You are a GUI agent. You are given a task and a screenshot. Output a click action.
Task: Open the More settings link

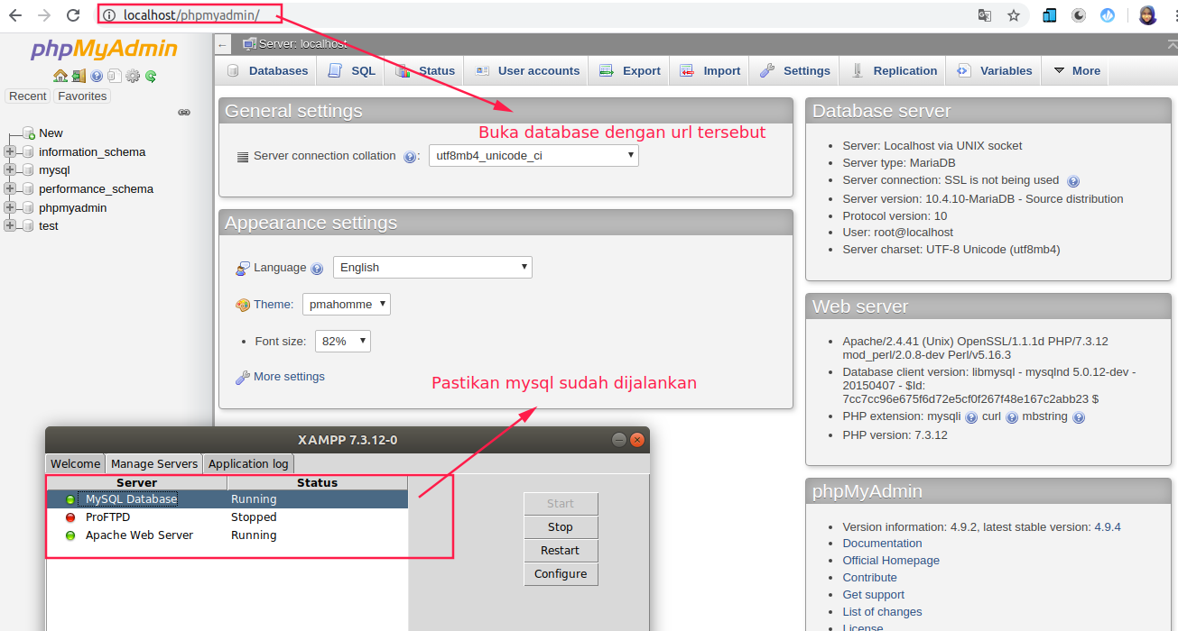tap(289, 377)
